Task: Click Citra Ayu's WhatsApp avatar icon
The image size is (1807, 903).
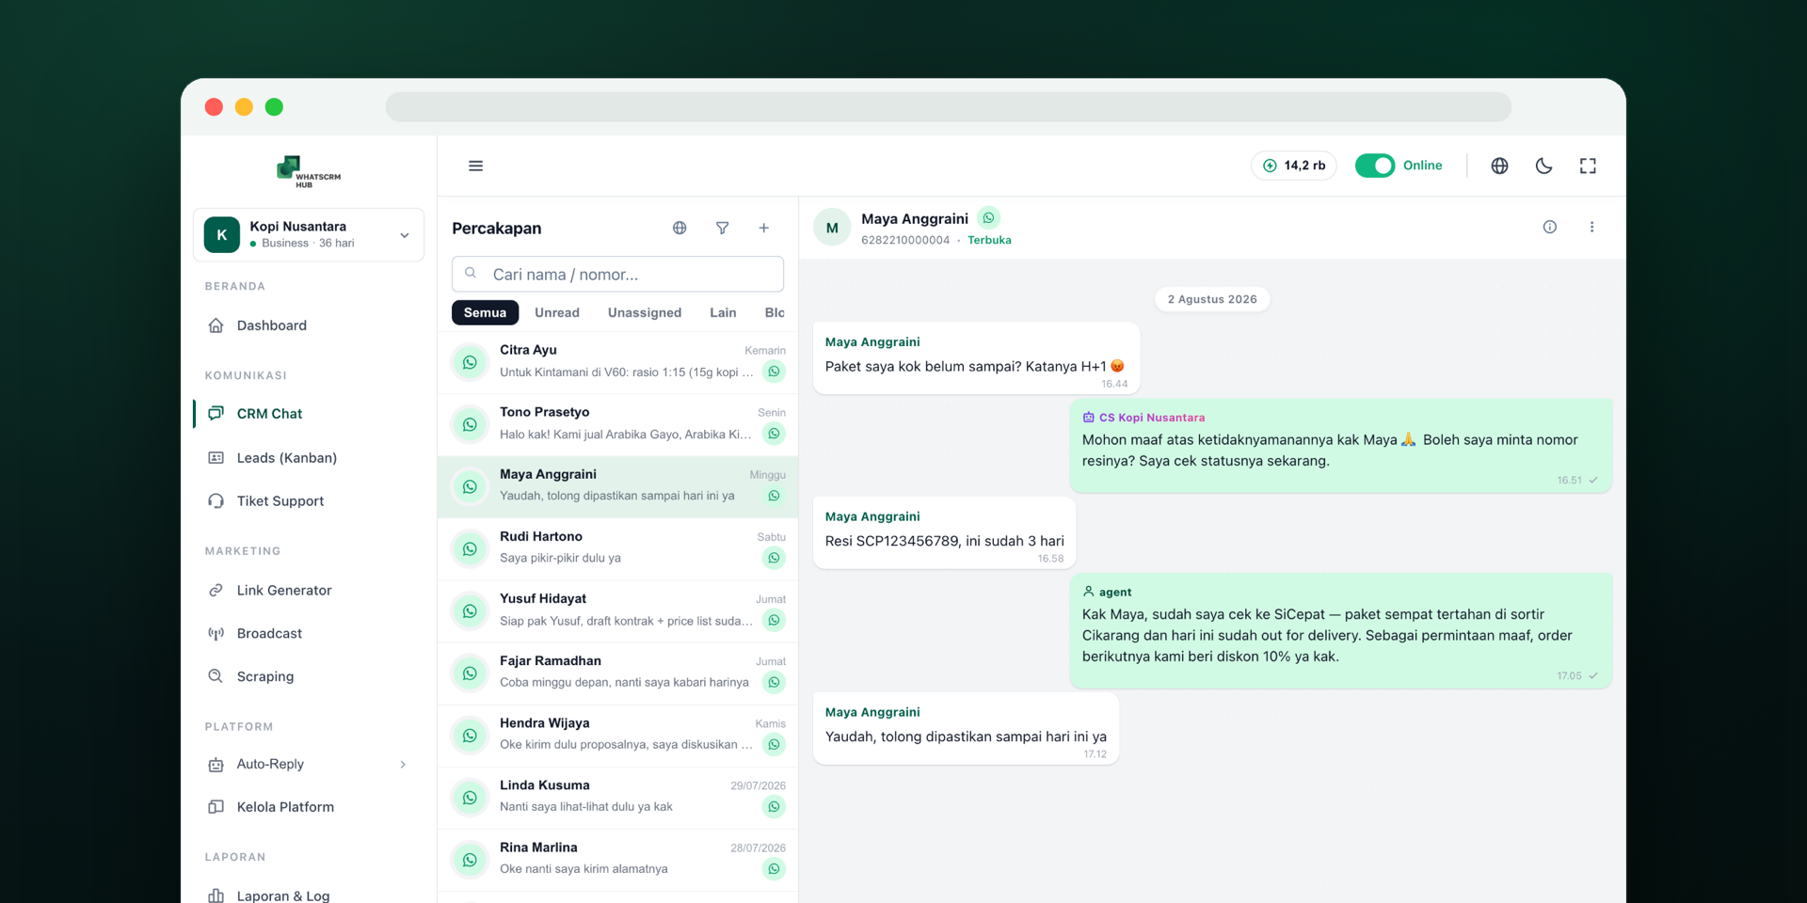Action: pyautogui.click(x=470, y=362)
